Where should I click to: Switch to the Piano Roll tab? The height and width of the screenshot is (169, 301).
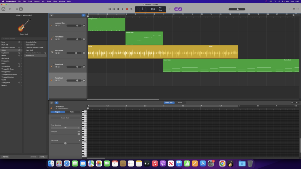point(169,103)
